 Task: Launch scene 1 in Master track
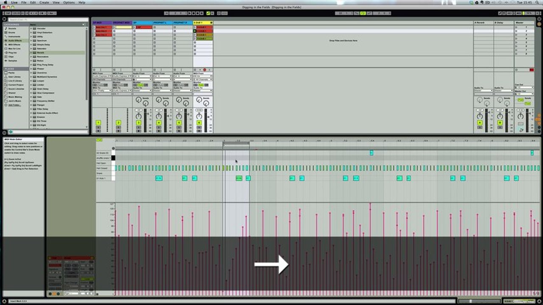(x=516, y=27)
